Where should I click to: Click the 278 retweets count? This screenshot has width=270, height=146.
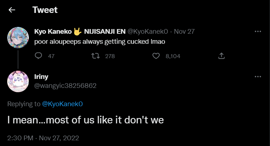110,56
